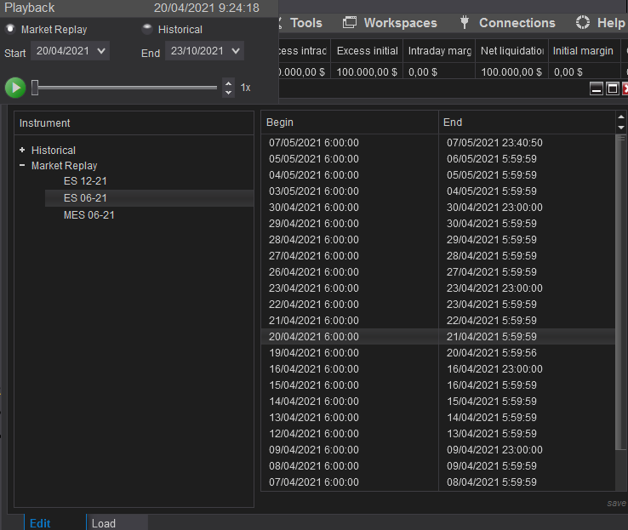Select the row beginning 27/04/2021 6:00:00
This screenshot has width=628, height=530.
[437, 256]
